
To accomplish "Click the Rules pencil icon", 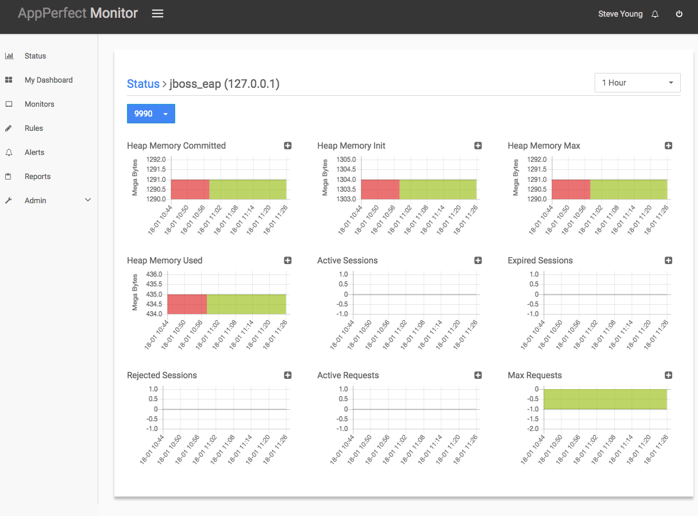I will tap(9, 128).
